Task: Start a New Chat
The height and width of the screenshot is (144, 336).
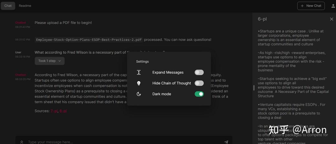Action: click(x=311, y=6)
